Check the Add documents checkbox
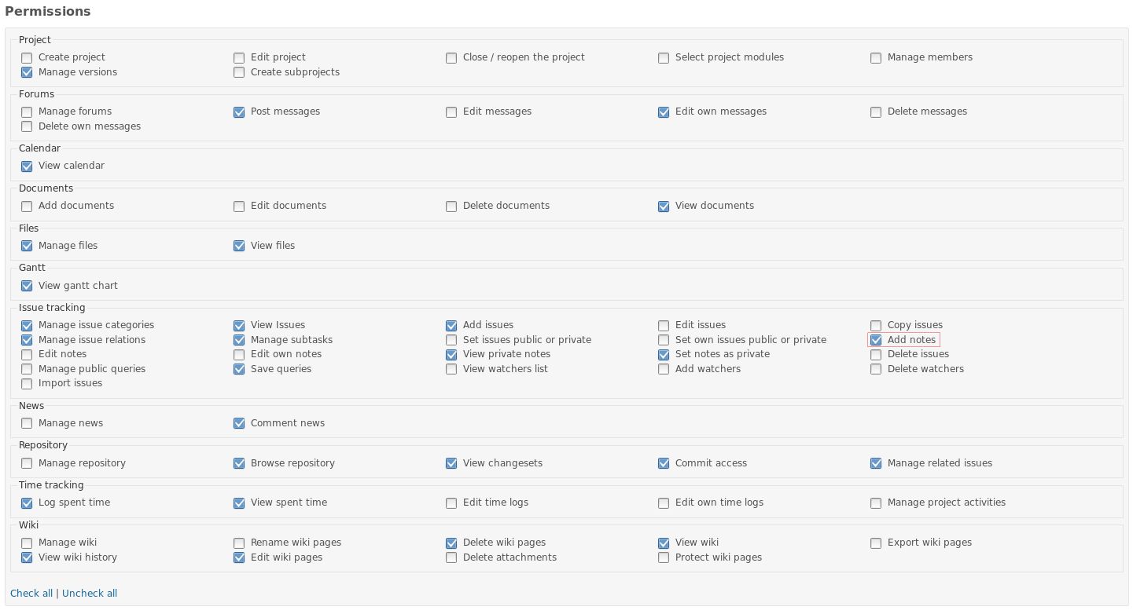This screenshot has width=1133, height=614. click(27, 206)
